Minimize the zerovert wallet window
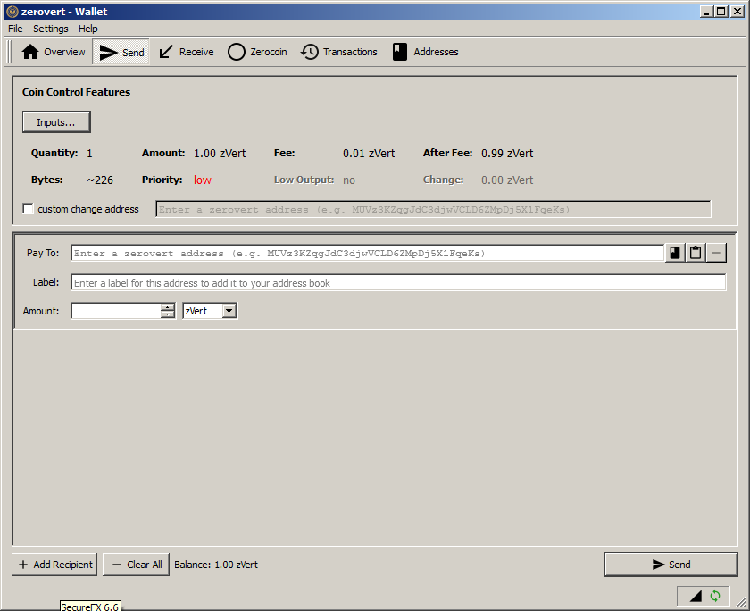 click(x=706, y=12)
